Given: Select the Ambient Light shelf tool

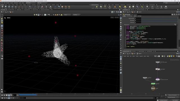Looking at the screenshot, I should coord(147,7).
